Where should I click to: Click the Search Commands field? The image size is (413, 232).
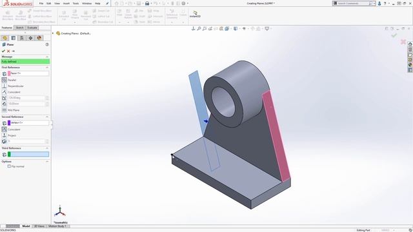353,3
